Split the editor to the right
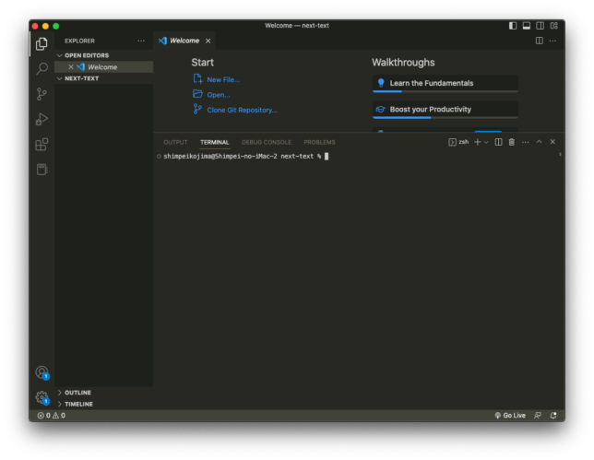594x460 pixels. tap(539, 41)
